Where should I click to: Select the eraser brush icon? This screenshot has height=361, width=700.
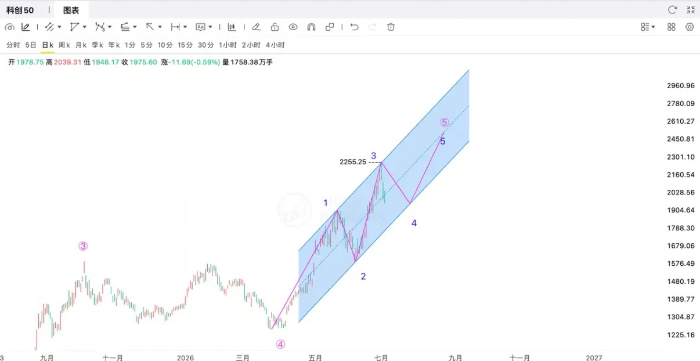click(x=256, y=27)
